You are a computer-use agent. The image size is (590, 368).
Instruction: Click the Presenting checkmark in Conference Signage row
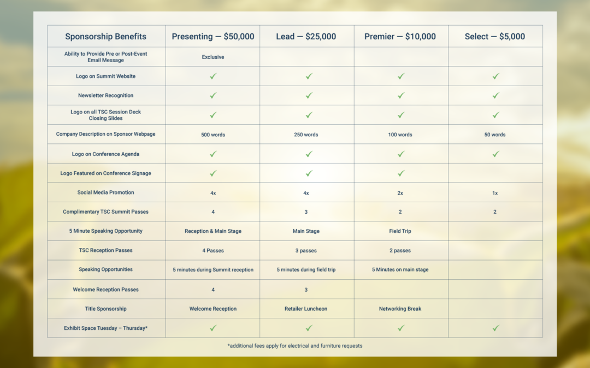[x=213, y=173]
